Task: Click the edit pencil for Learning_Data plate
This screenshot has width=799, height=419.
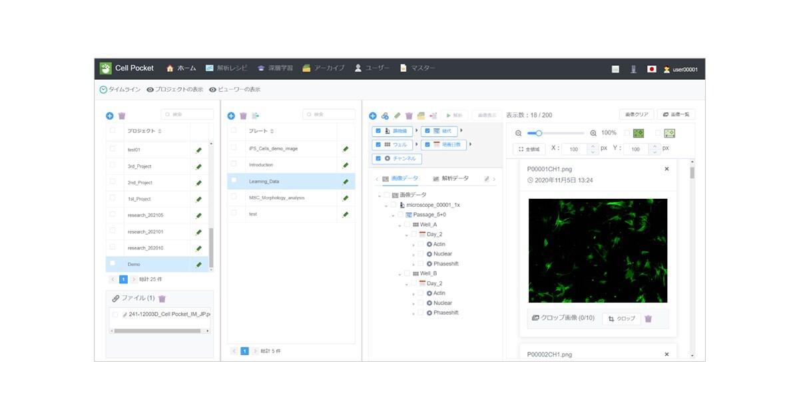Action: click(x=345, y=182)
